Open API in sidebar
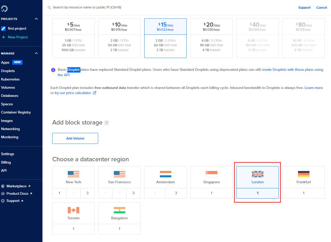Screen dimensions: 331x242 click(x=4, y=170)
